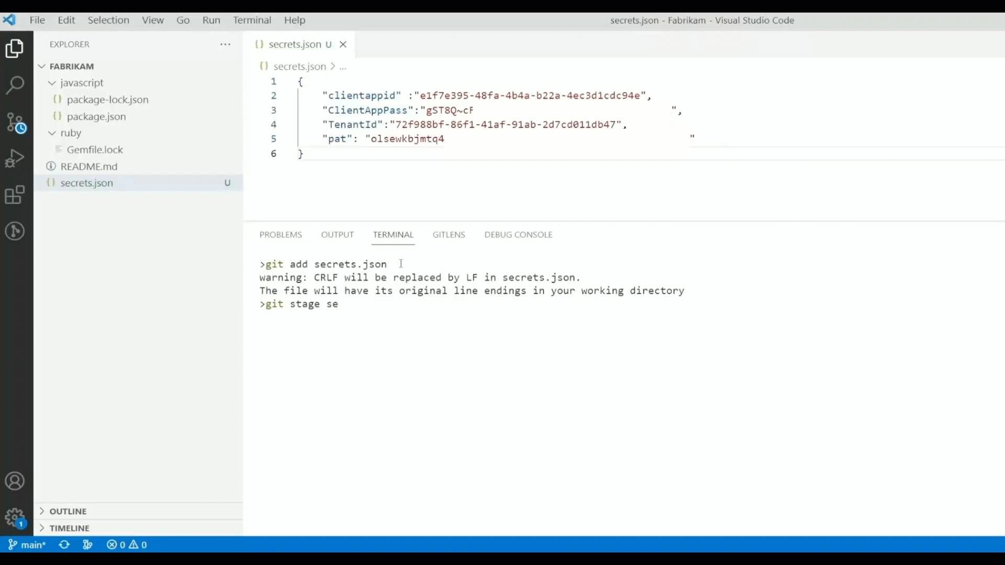Open the Explorer view in activity bar

[x=15, y=49]
